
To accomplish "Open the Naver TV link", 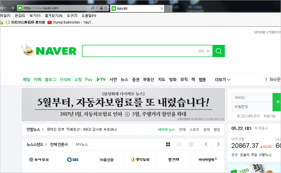I will [x=101, y=79].
